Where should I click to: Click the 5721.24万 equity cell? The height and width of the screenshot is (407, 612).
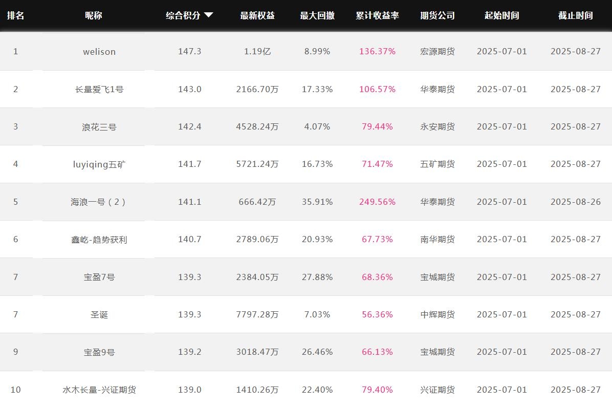coord(257,164)
